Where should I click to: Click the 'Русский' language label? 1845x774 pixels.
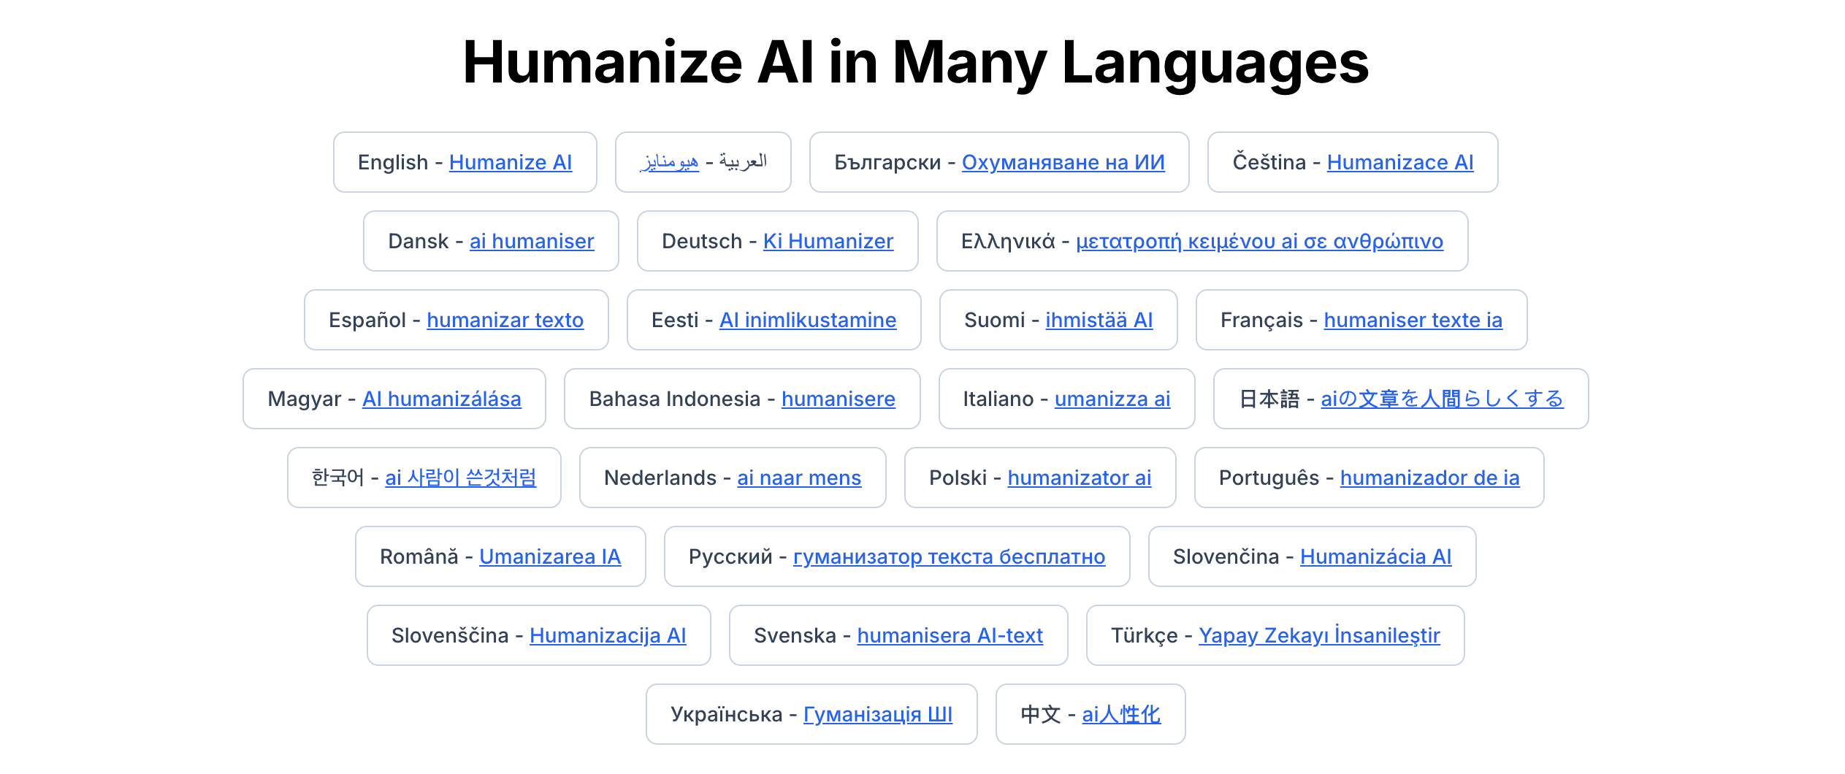pos(730,556)
